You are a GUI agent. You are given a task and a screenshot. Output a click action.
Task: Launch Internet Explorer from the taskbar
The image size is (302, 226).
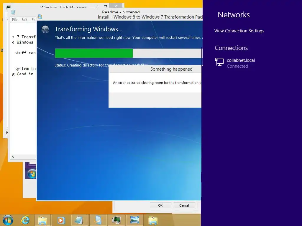point(25,220)
